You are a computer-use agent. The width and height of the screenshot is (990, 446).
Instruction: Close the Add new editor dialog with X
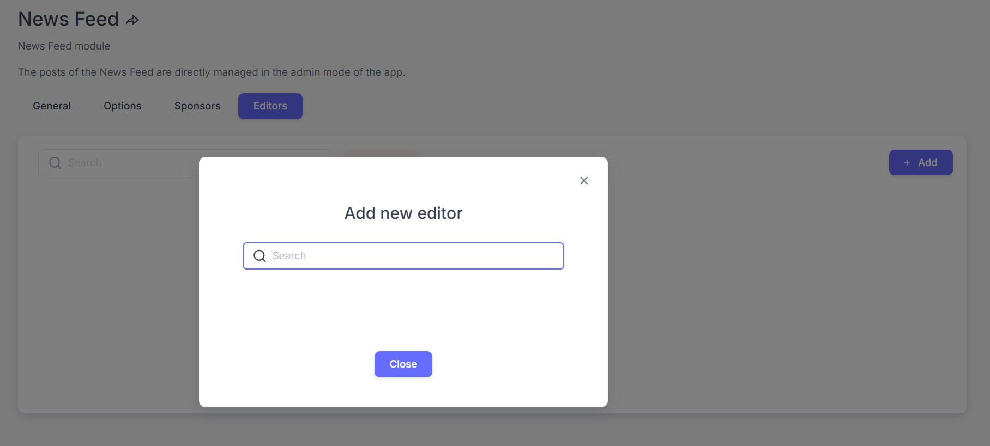coord(584,180)
